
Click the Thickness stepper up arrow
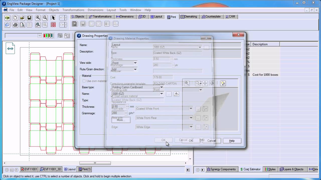tap(127, 105)
